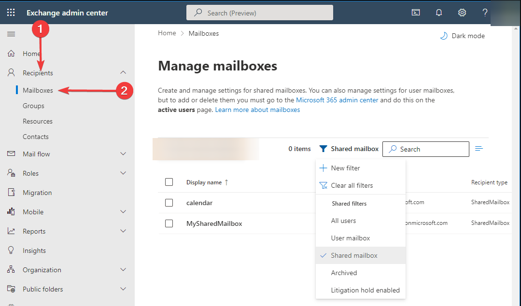Collapse the navigation hamburger menu
The width and height of the screenshot is (521, 306).
coord(11,34)
